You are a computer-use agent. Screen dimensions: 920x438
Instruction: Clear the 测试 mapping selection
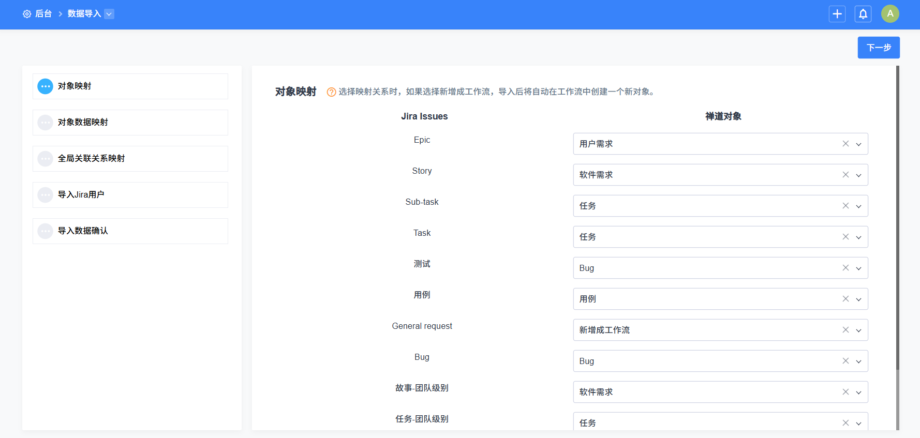click(845, 268)
